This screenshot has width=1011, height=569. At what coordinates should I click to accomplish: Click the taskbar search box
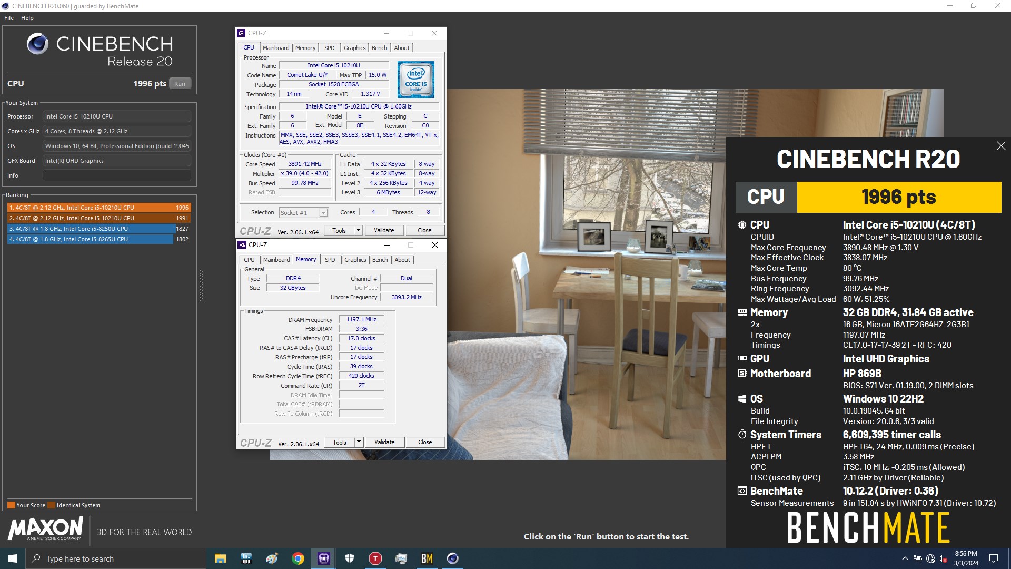116,558
